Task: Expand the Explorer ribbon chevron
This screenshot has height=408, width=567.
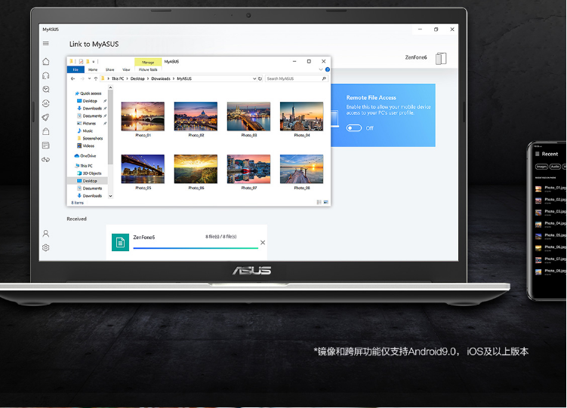Action: 320,69
